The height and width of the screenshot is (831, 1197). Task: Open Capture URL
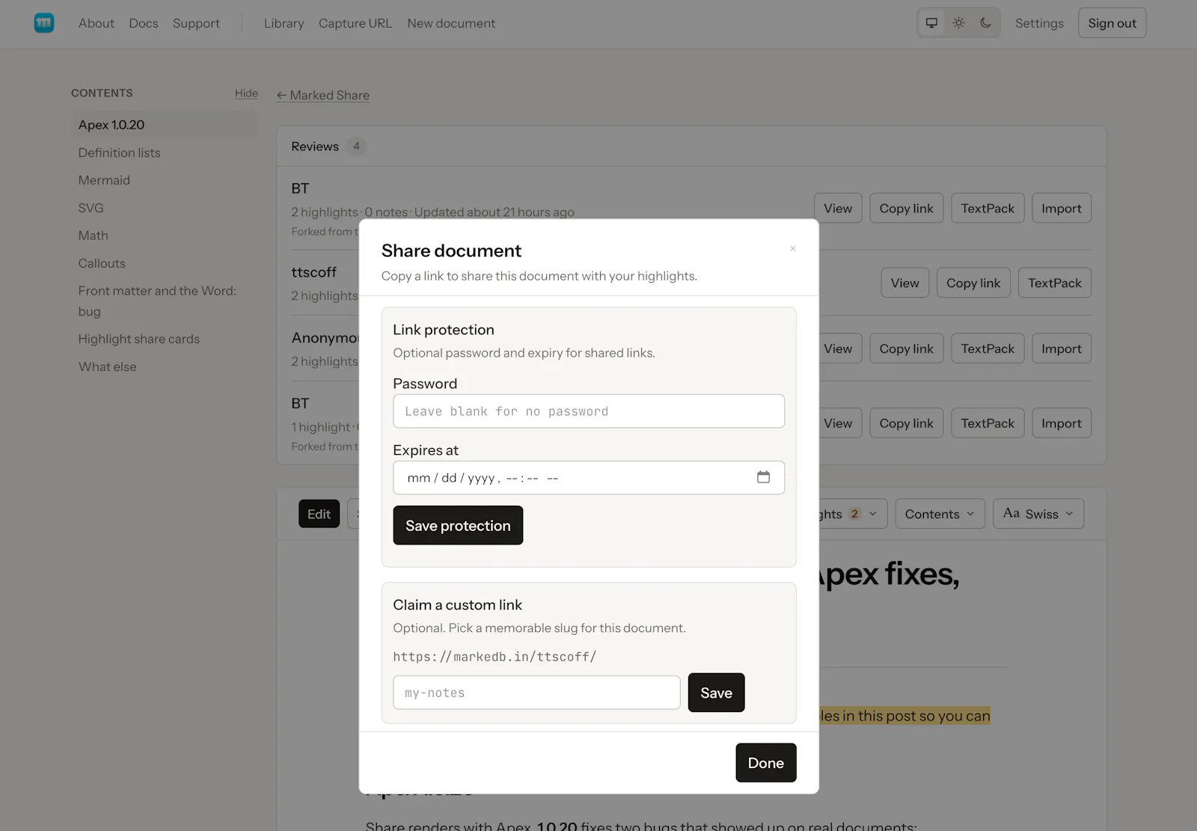click(355, 23)
